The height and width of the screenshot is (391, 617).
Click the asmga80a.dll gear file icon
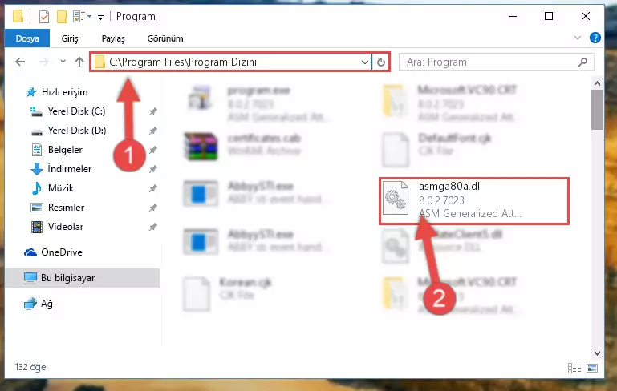coord(395,198)
